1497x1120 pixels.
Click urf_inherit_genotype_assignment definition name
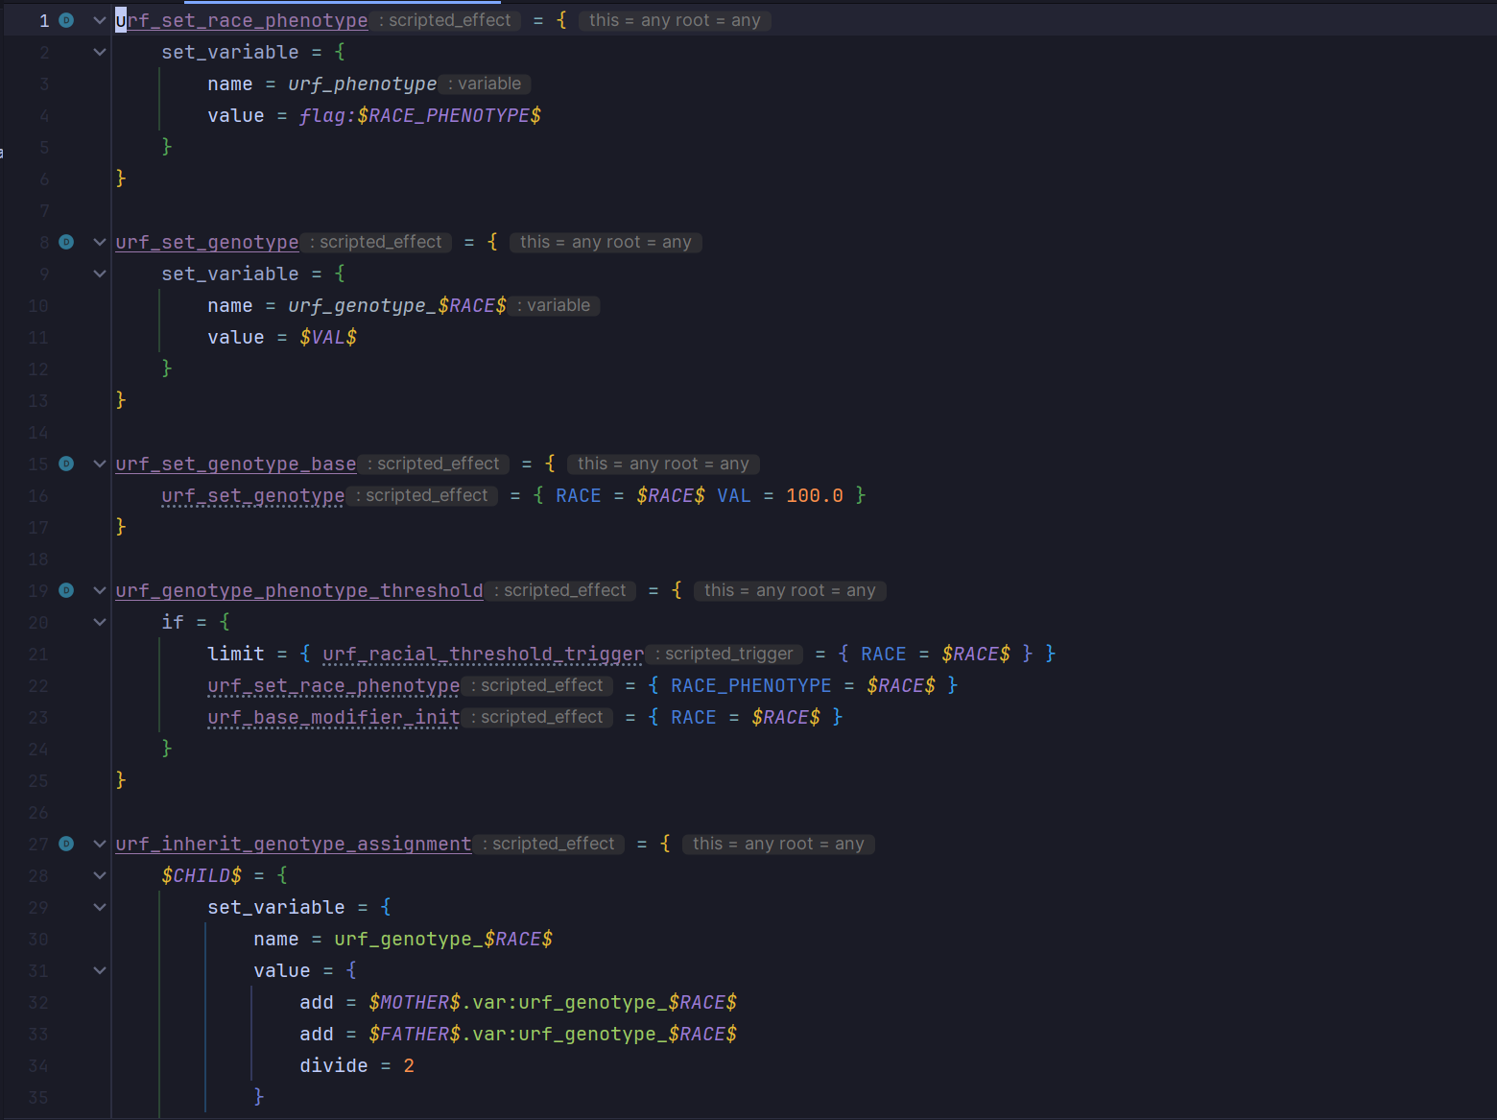coord(294,844)
